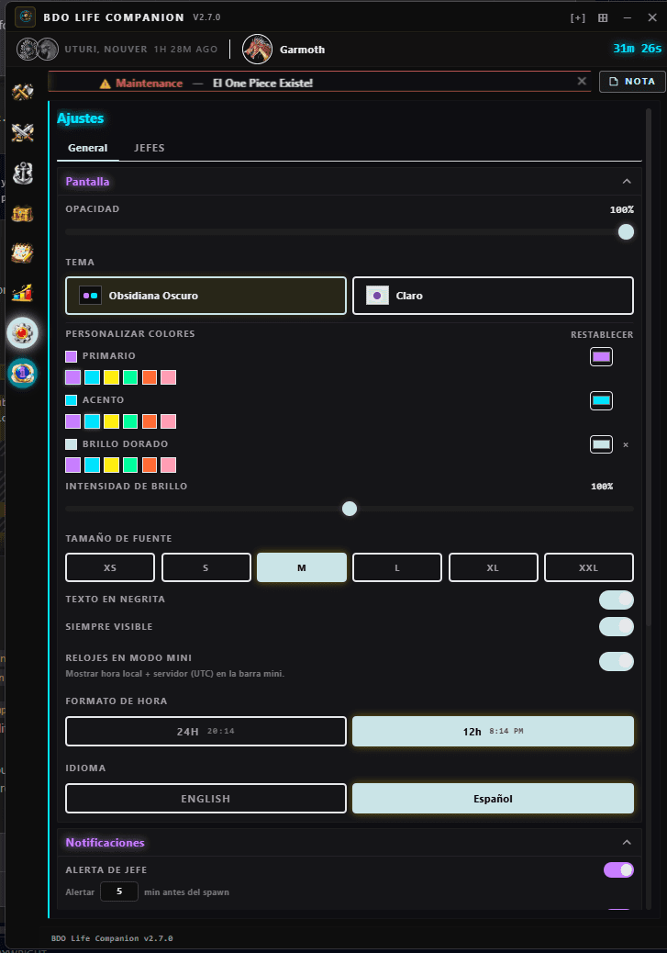Click the BDO Life Companion app logo
This screenshot has width=667, height=953.
(x=25, y=17)
